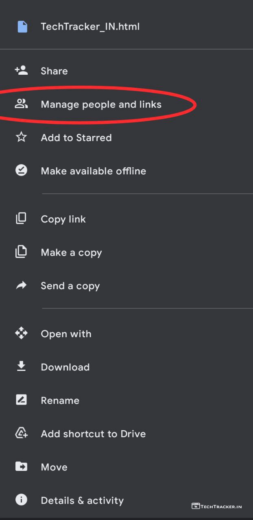
Task: Tap the add-person Share icon
Action: click(x=21, y=71)
